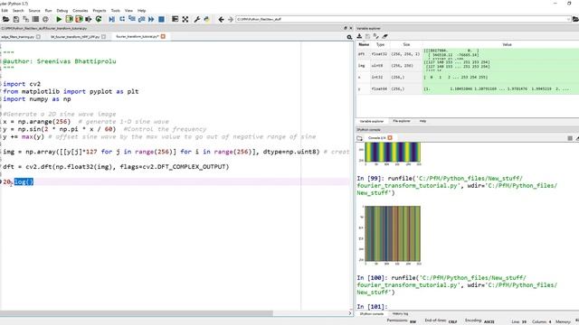
Task: Stop debugging with blue square icon
Action: coord(161,19)
